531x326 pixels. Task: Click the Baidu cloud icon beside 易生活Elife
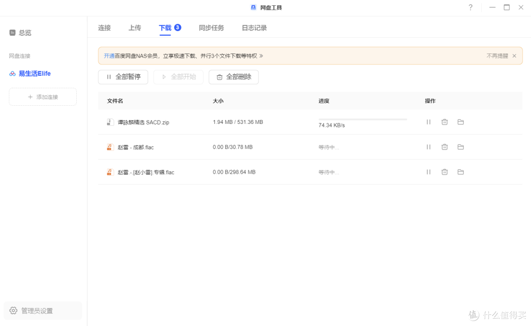(12, 73)
